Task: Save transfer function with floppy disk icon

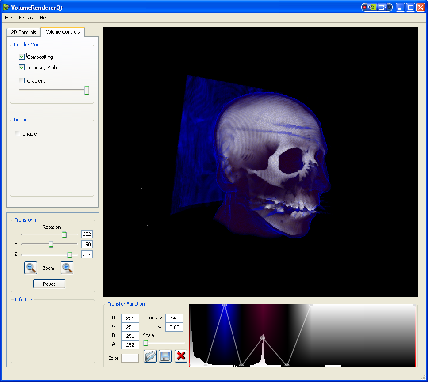Action: [x=165, y=356]
